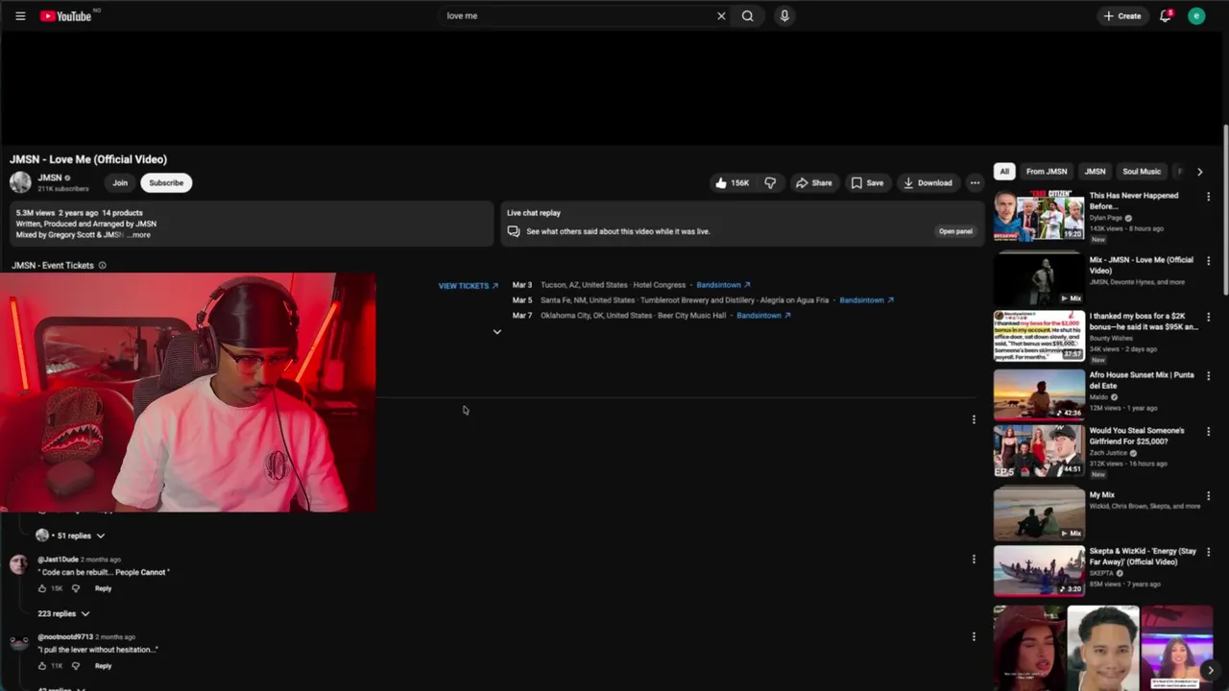This screenshot has width=1229, height=691.
Task: Open the Create menu
Action: pos(1122,15)
